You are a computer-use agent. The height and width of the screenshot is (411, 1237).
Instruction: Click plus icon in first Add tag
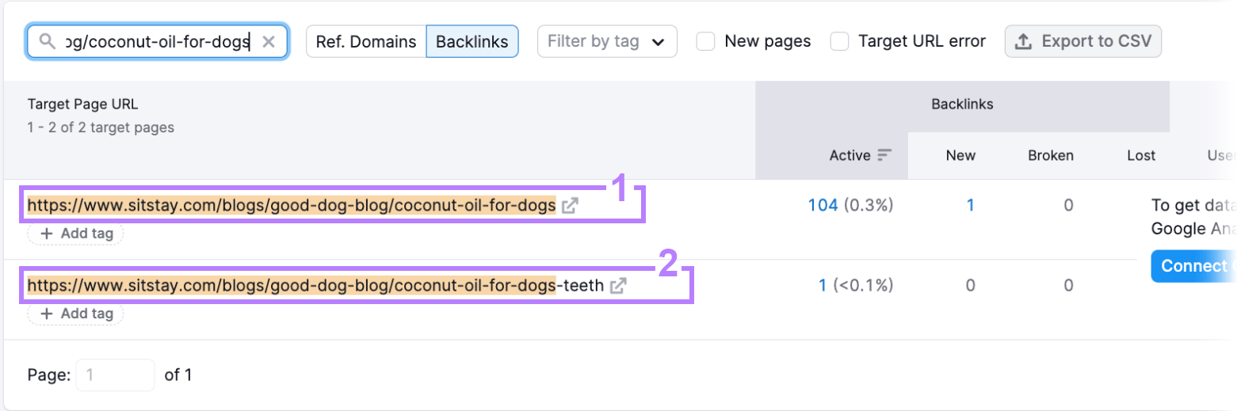(x=47, y=234)
